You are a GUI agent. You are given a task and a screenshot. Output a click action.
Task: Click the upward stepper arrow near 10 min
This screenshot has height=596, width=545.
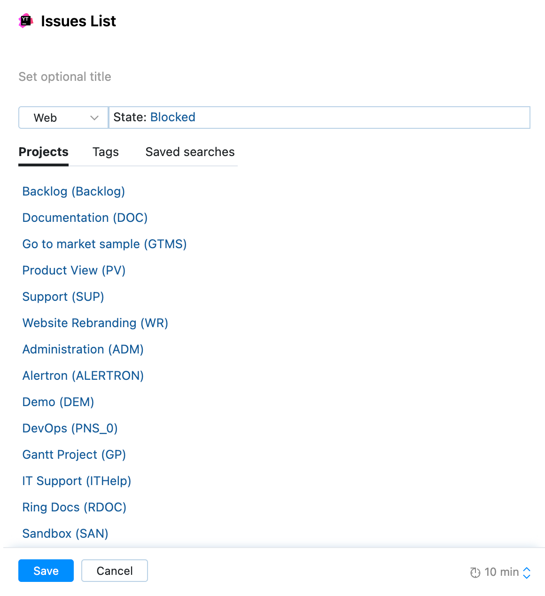[x=527, y=569]
